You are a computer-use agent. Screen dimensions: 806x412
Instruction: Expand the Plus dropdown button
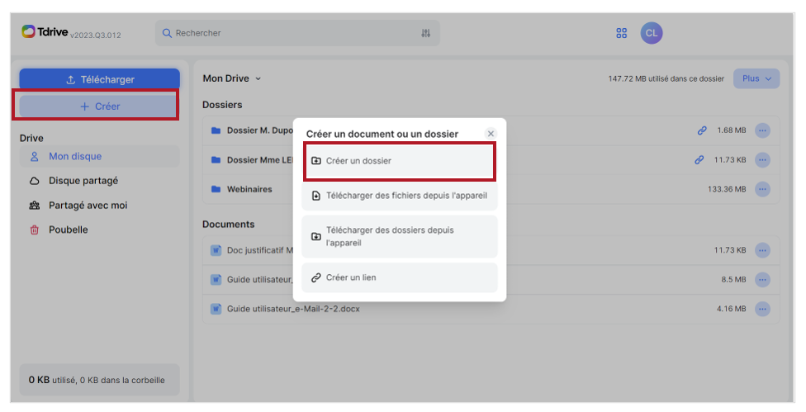(x=756, y=78)
